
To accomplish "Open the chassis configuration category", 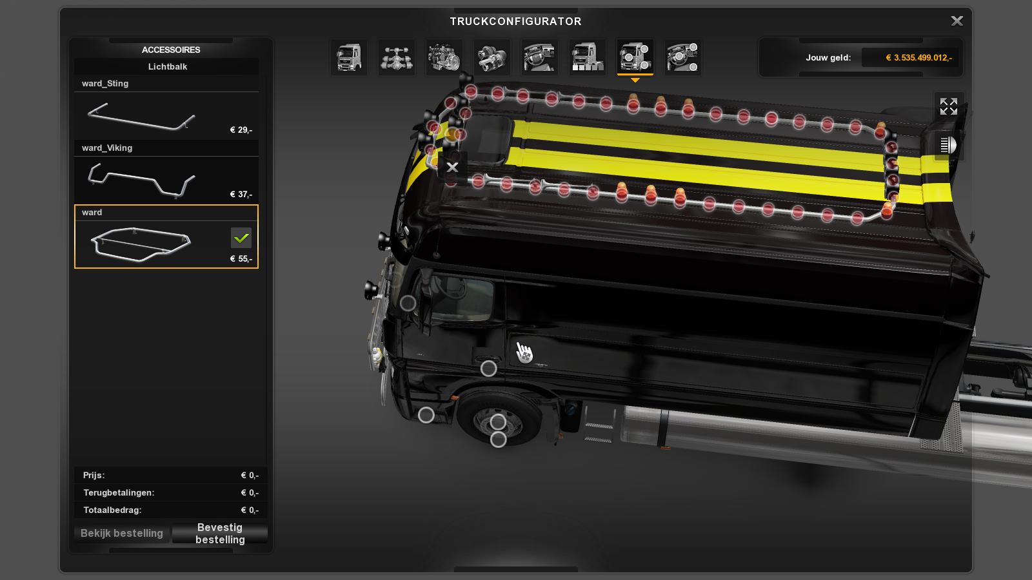I will pos(397,57).
